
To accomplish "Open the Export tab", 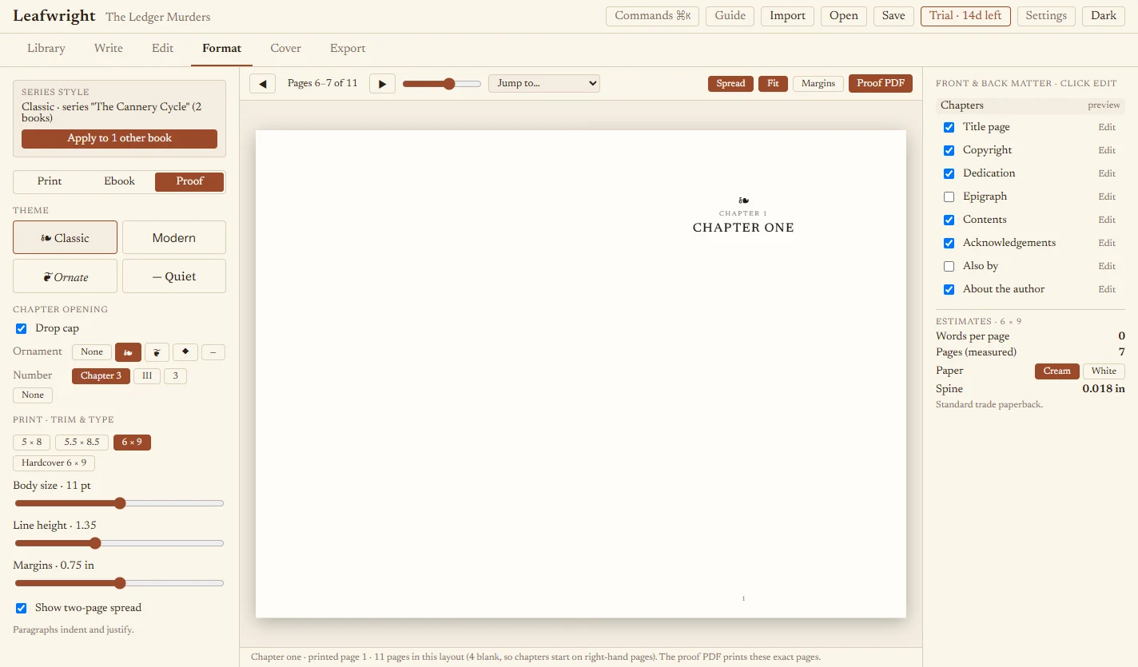I will (348, 48).
